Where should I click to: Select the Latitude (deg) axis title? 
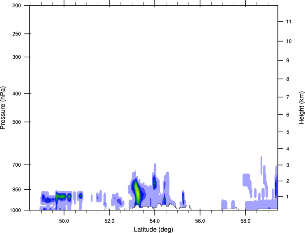[x=154, y=229]
